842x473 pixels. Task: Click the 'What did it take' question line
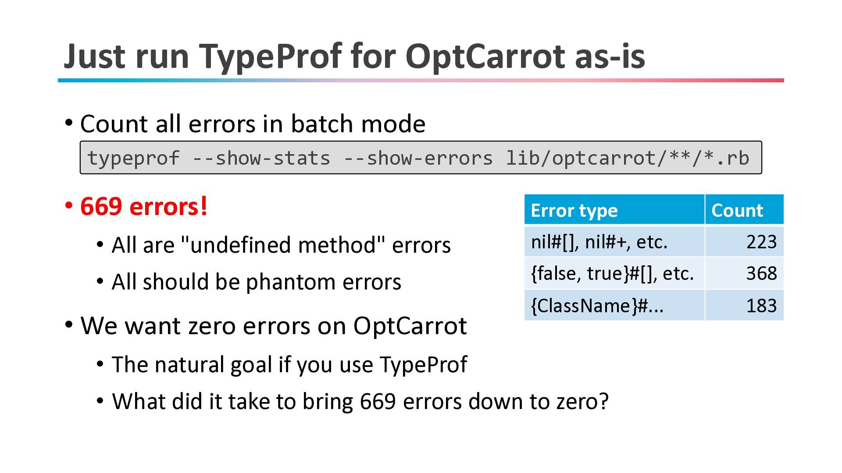360,401
